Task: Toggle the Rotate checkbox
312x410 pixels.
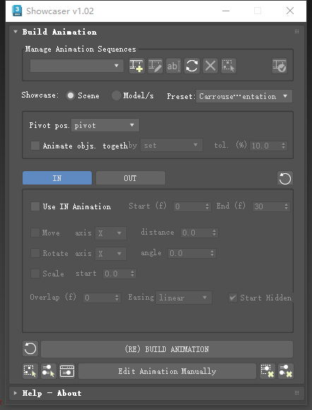Action: tap(35, 253)
